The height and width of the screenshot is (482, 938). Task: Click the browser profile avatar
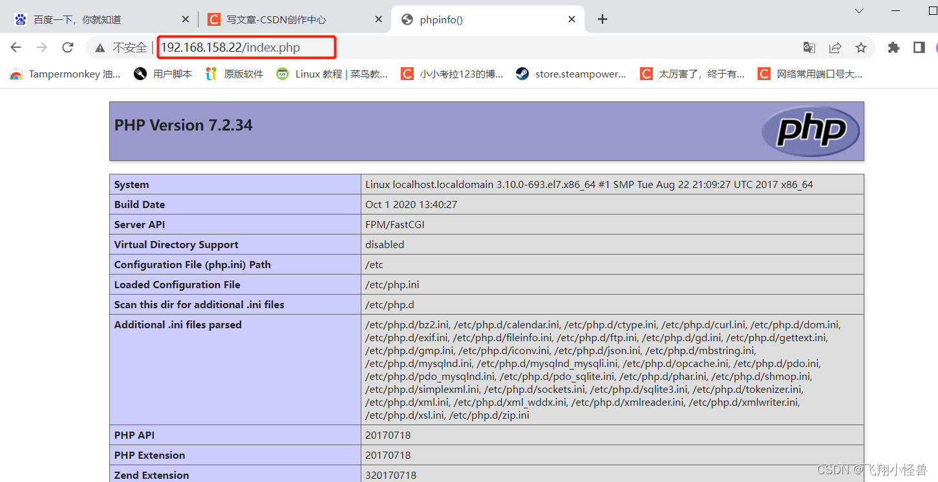click(935, 47)
